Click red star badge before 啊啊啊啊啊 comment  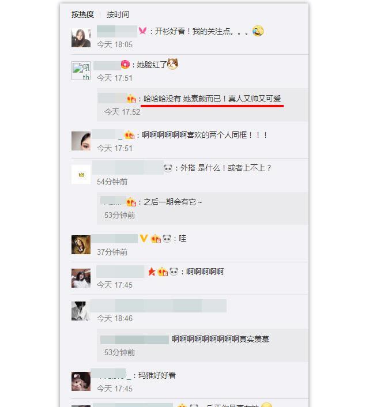click(152, 272)
